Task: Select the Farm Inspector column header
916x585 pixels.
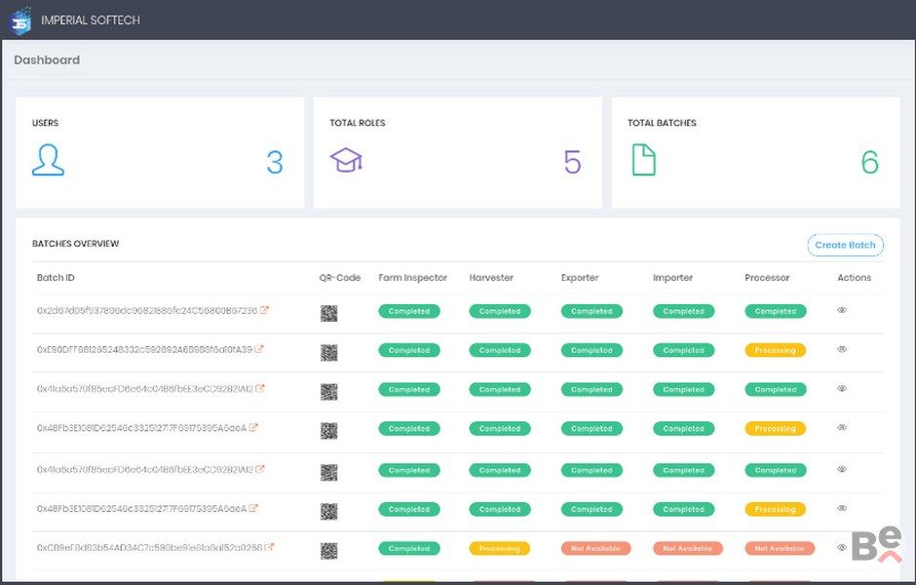Action: (x=412, y=278)
